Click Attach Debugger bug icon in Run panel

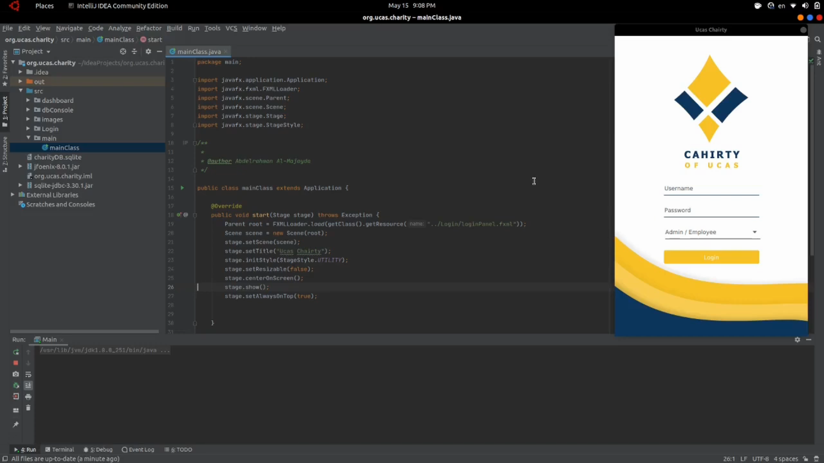[x=16, y=385]
